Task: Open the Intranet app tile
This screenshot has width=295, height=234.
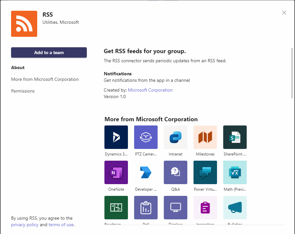Action: point(176,137)
